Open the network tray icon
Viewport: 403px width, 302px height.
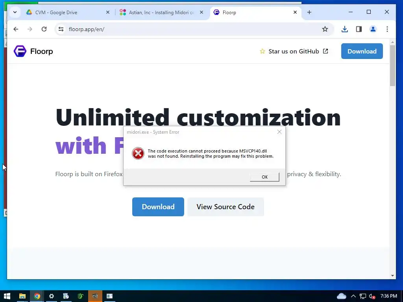(362, 296)
